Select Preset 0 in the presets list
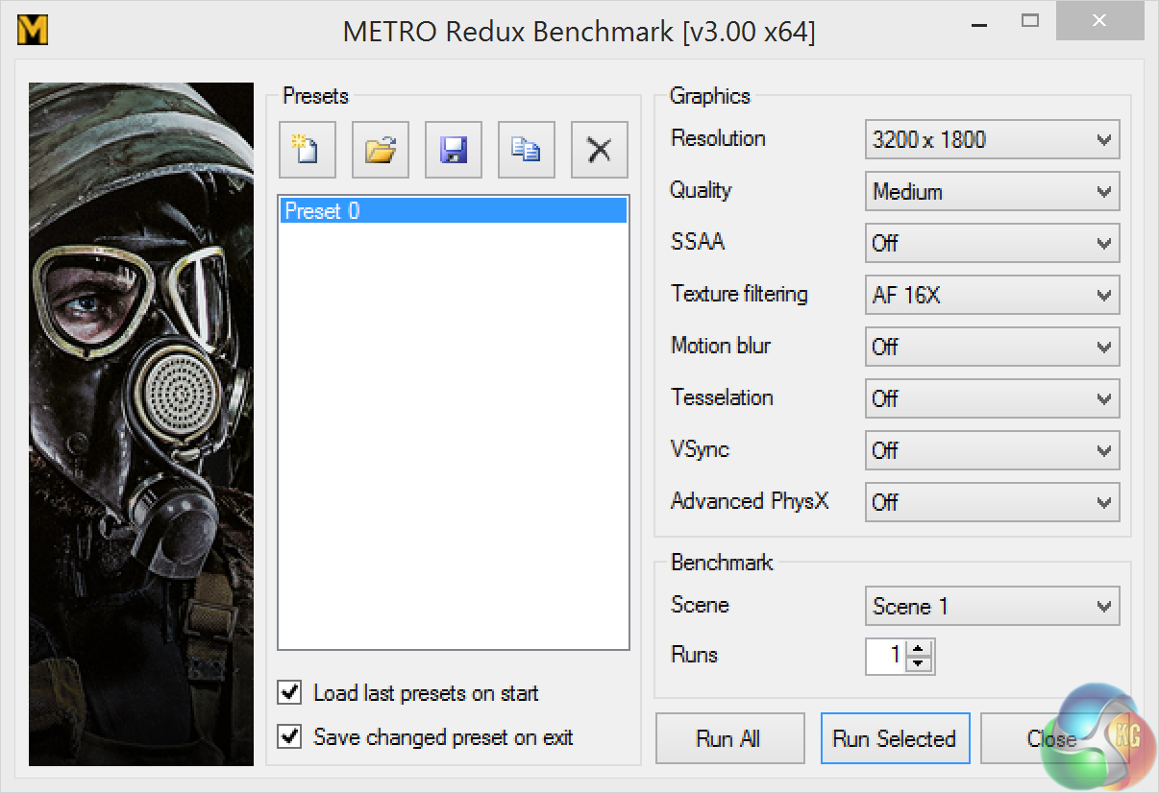Viewport: 1159px width, 793px height. click(453, 211)
